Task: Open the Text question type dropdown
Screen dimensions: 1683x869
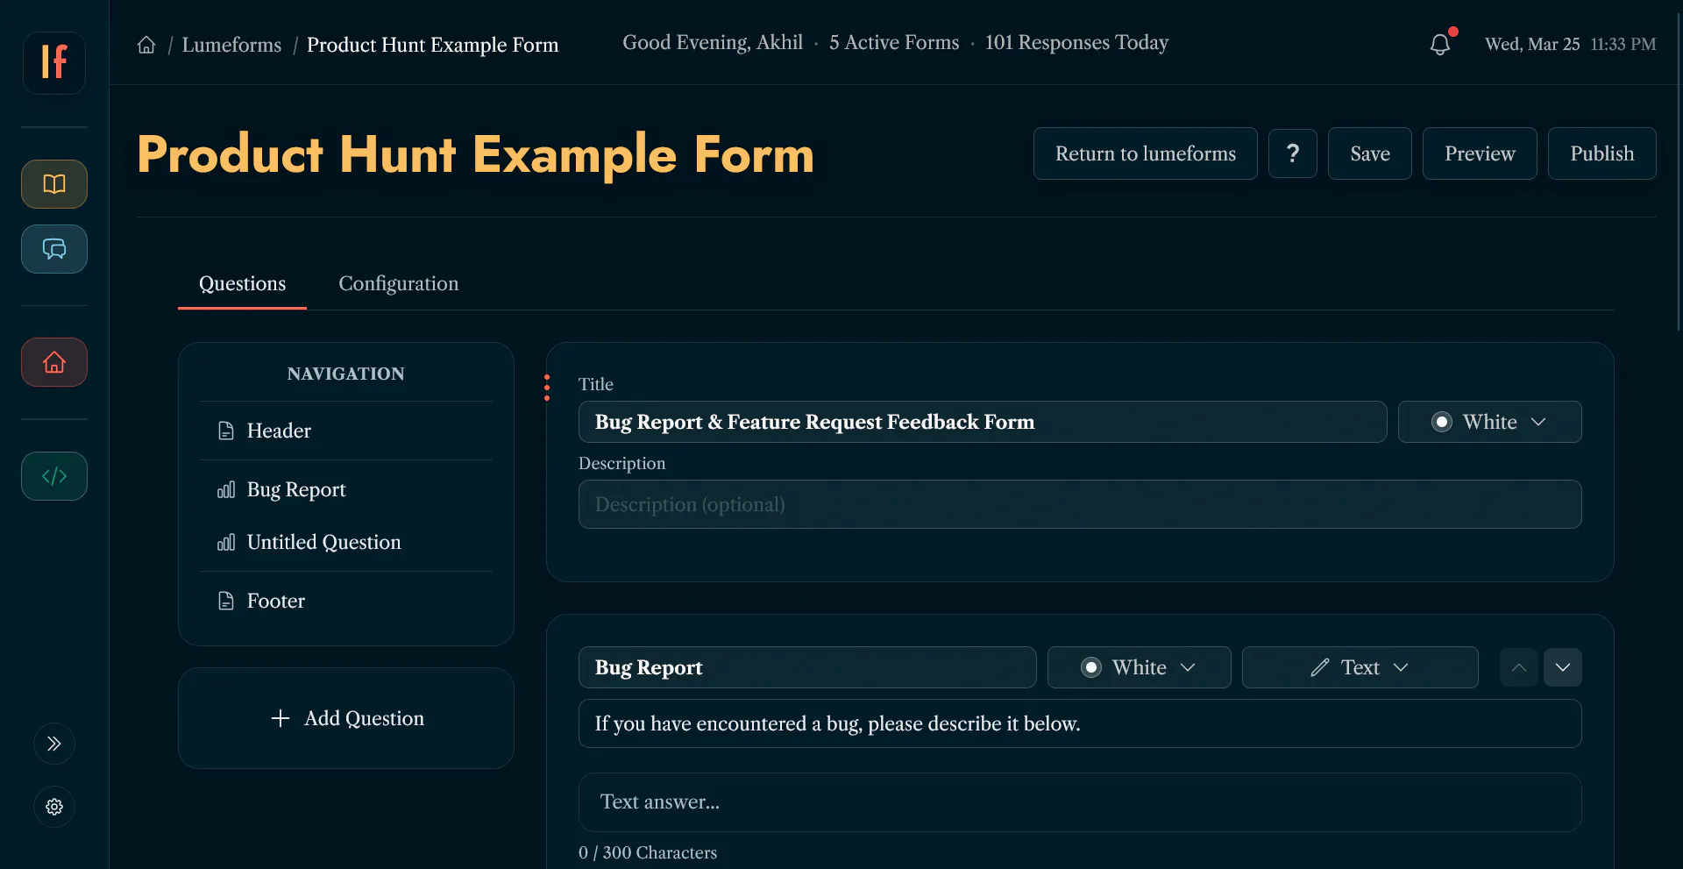Action: [1360, 667]
